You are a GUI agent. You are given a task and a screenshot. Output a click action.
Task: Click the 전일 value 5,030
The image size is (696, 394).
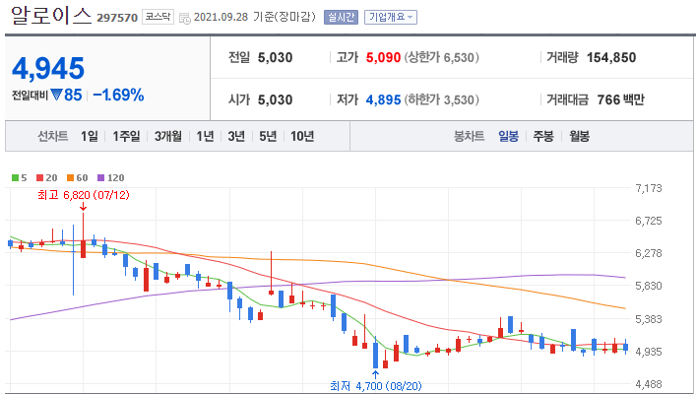[x=276, y=57]
